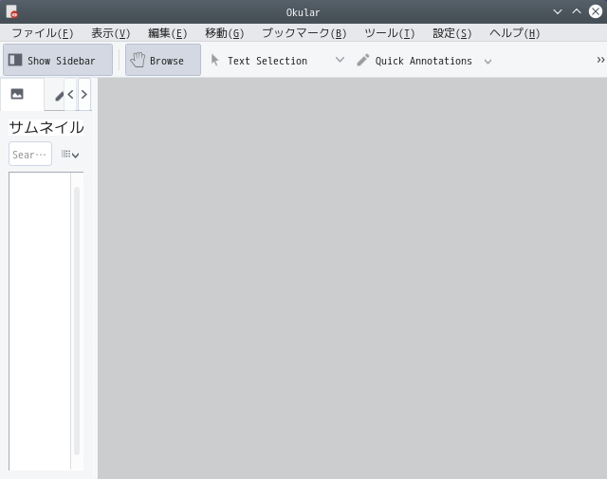
Task: Click the Quick Annotations pencil button
Action: [414, 61]
